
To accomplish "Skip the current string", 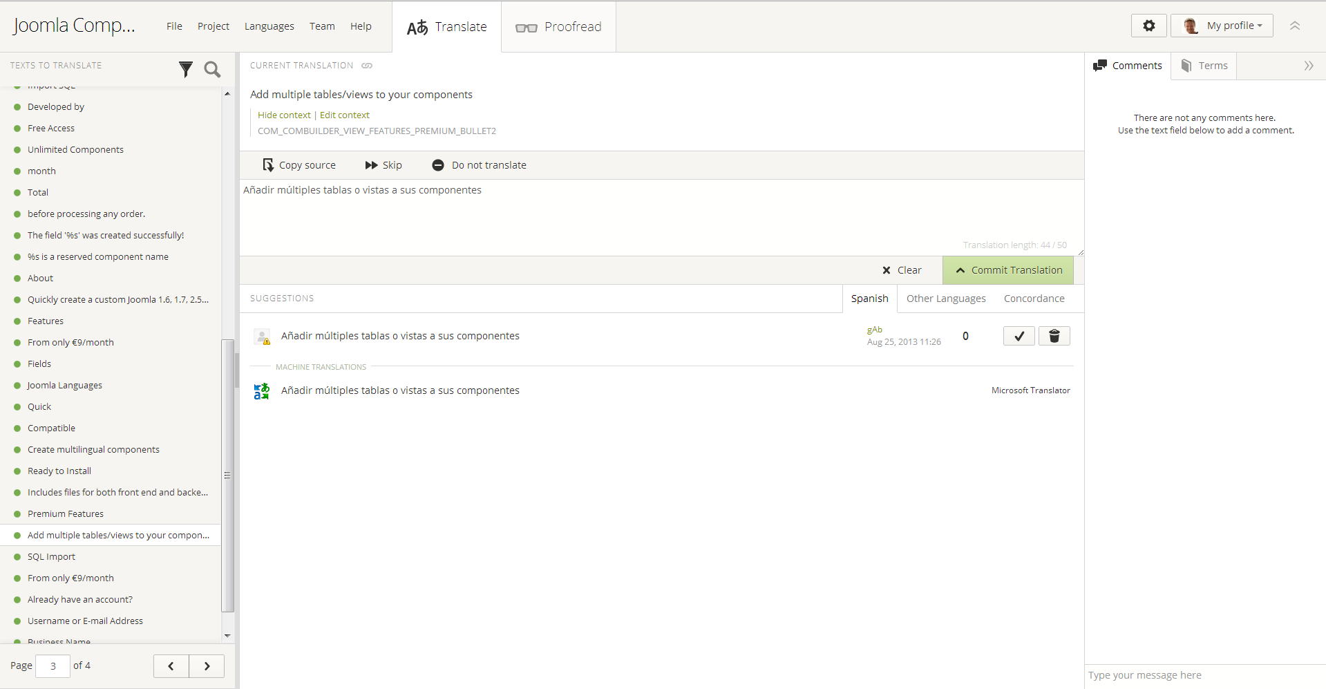I will click(383, 165).
